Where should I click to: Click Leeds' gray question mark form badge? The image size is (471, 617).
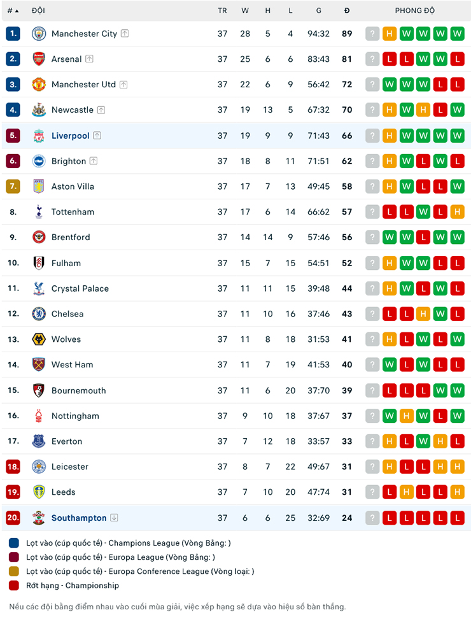372,492
